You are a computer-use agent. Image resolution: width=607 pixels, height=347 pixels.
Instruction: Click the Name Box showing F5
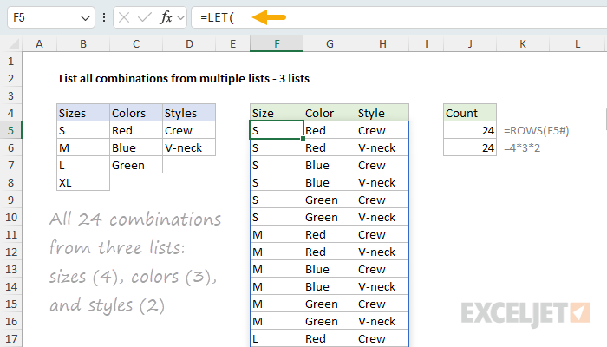point(51,18)
